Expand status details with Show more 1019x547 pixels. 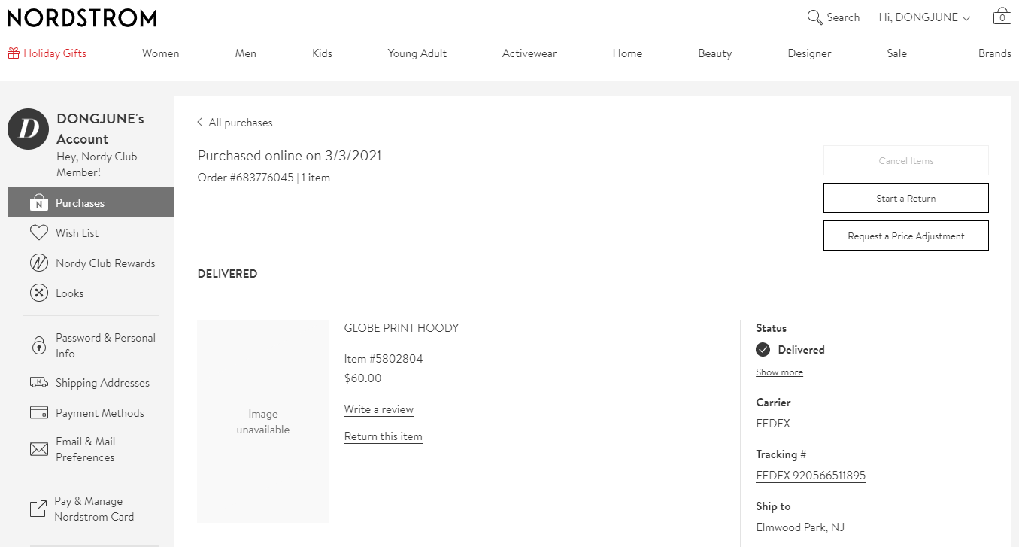(x=779, y=372)
